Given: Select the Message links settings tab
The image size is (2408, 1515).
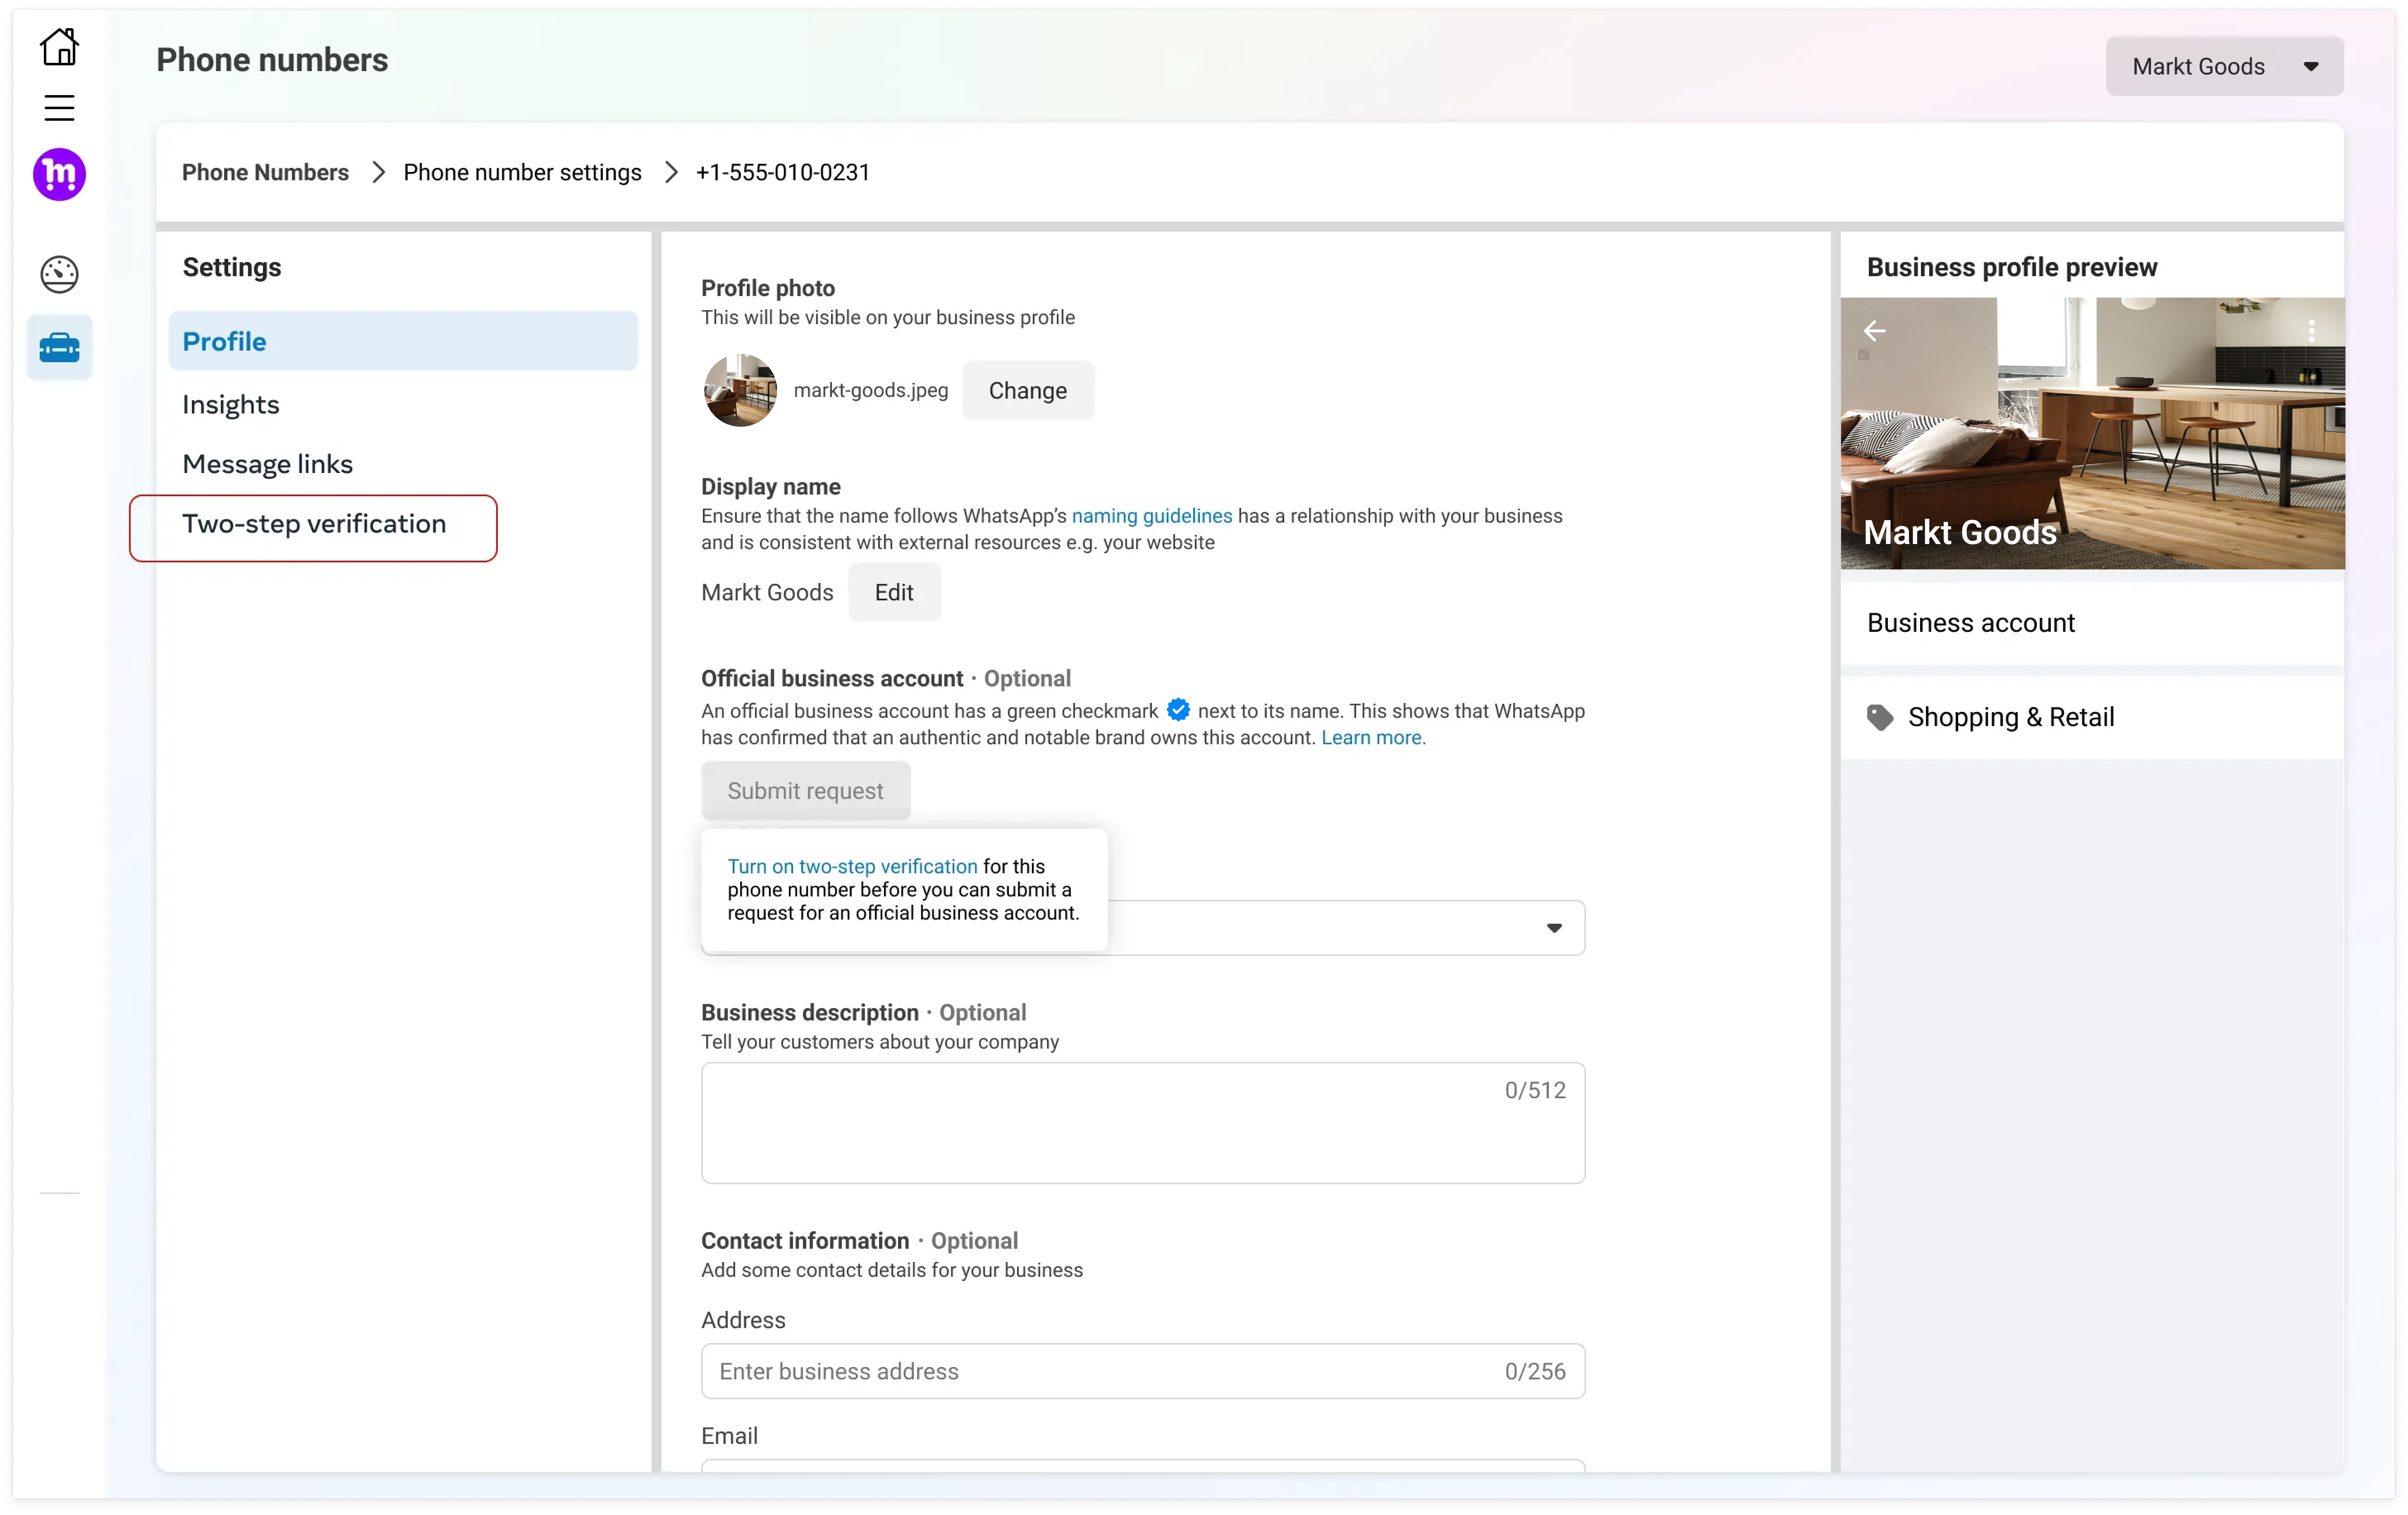Looking at the screenshot, I should [267, 463].
